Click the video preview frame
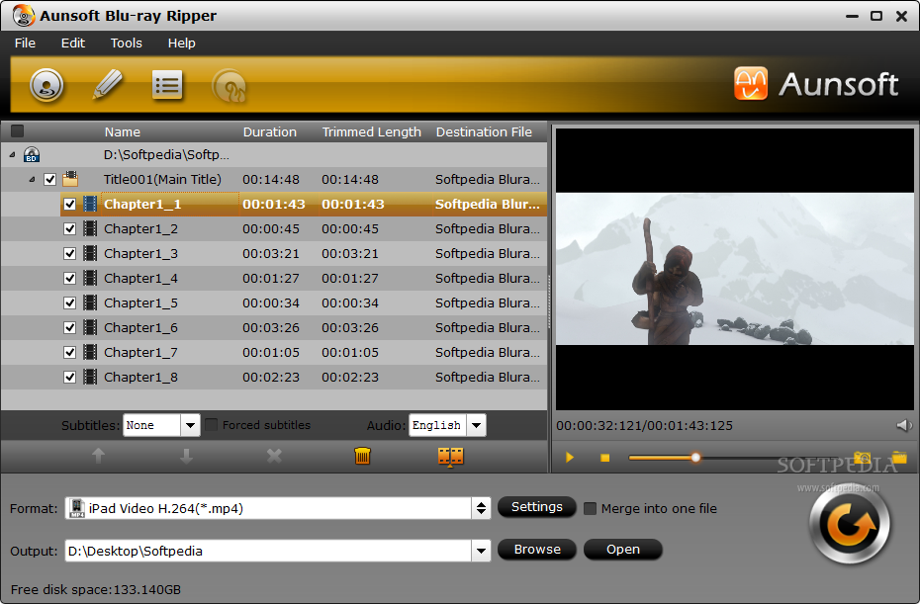This screenshot has width=920, height=604. click(x=735, y=269)
